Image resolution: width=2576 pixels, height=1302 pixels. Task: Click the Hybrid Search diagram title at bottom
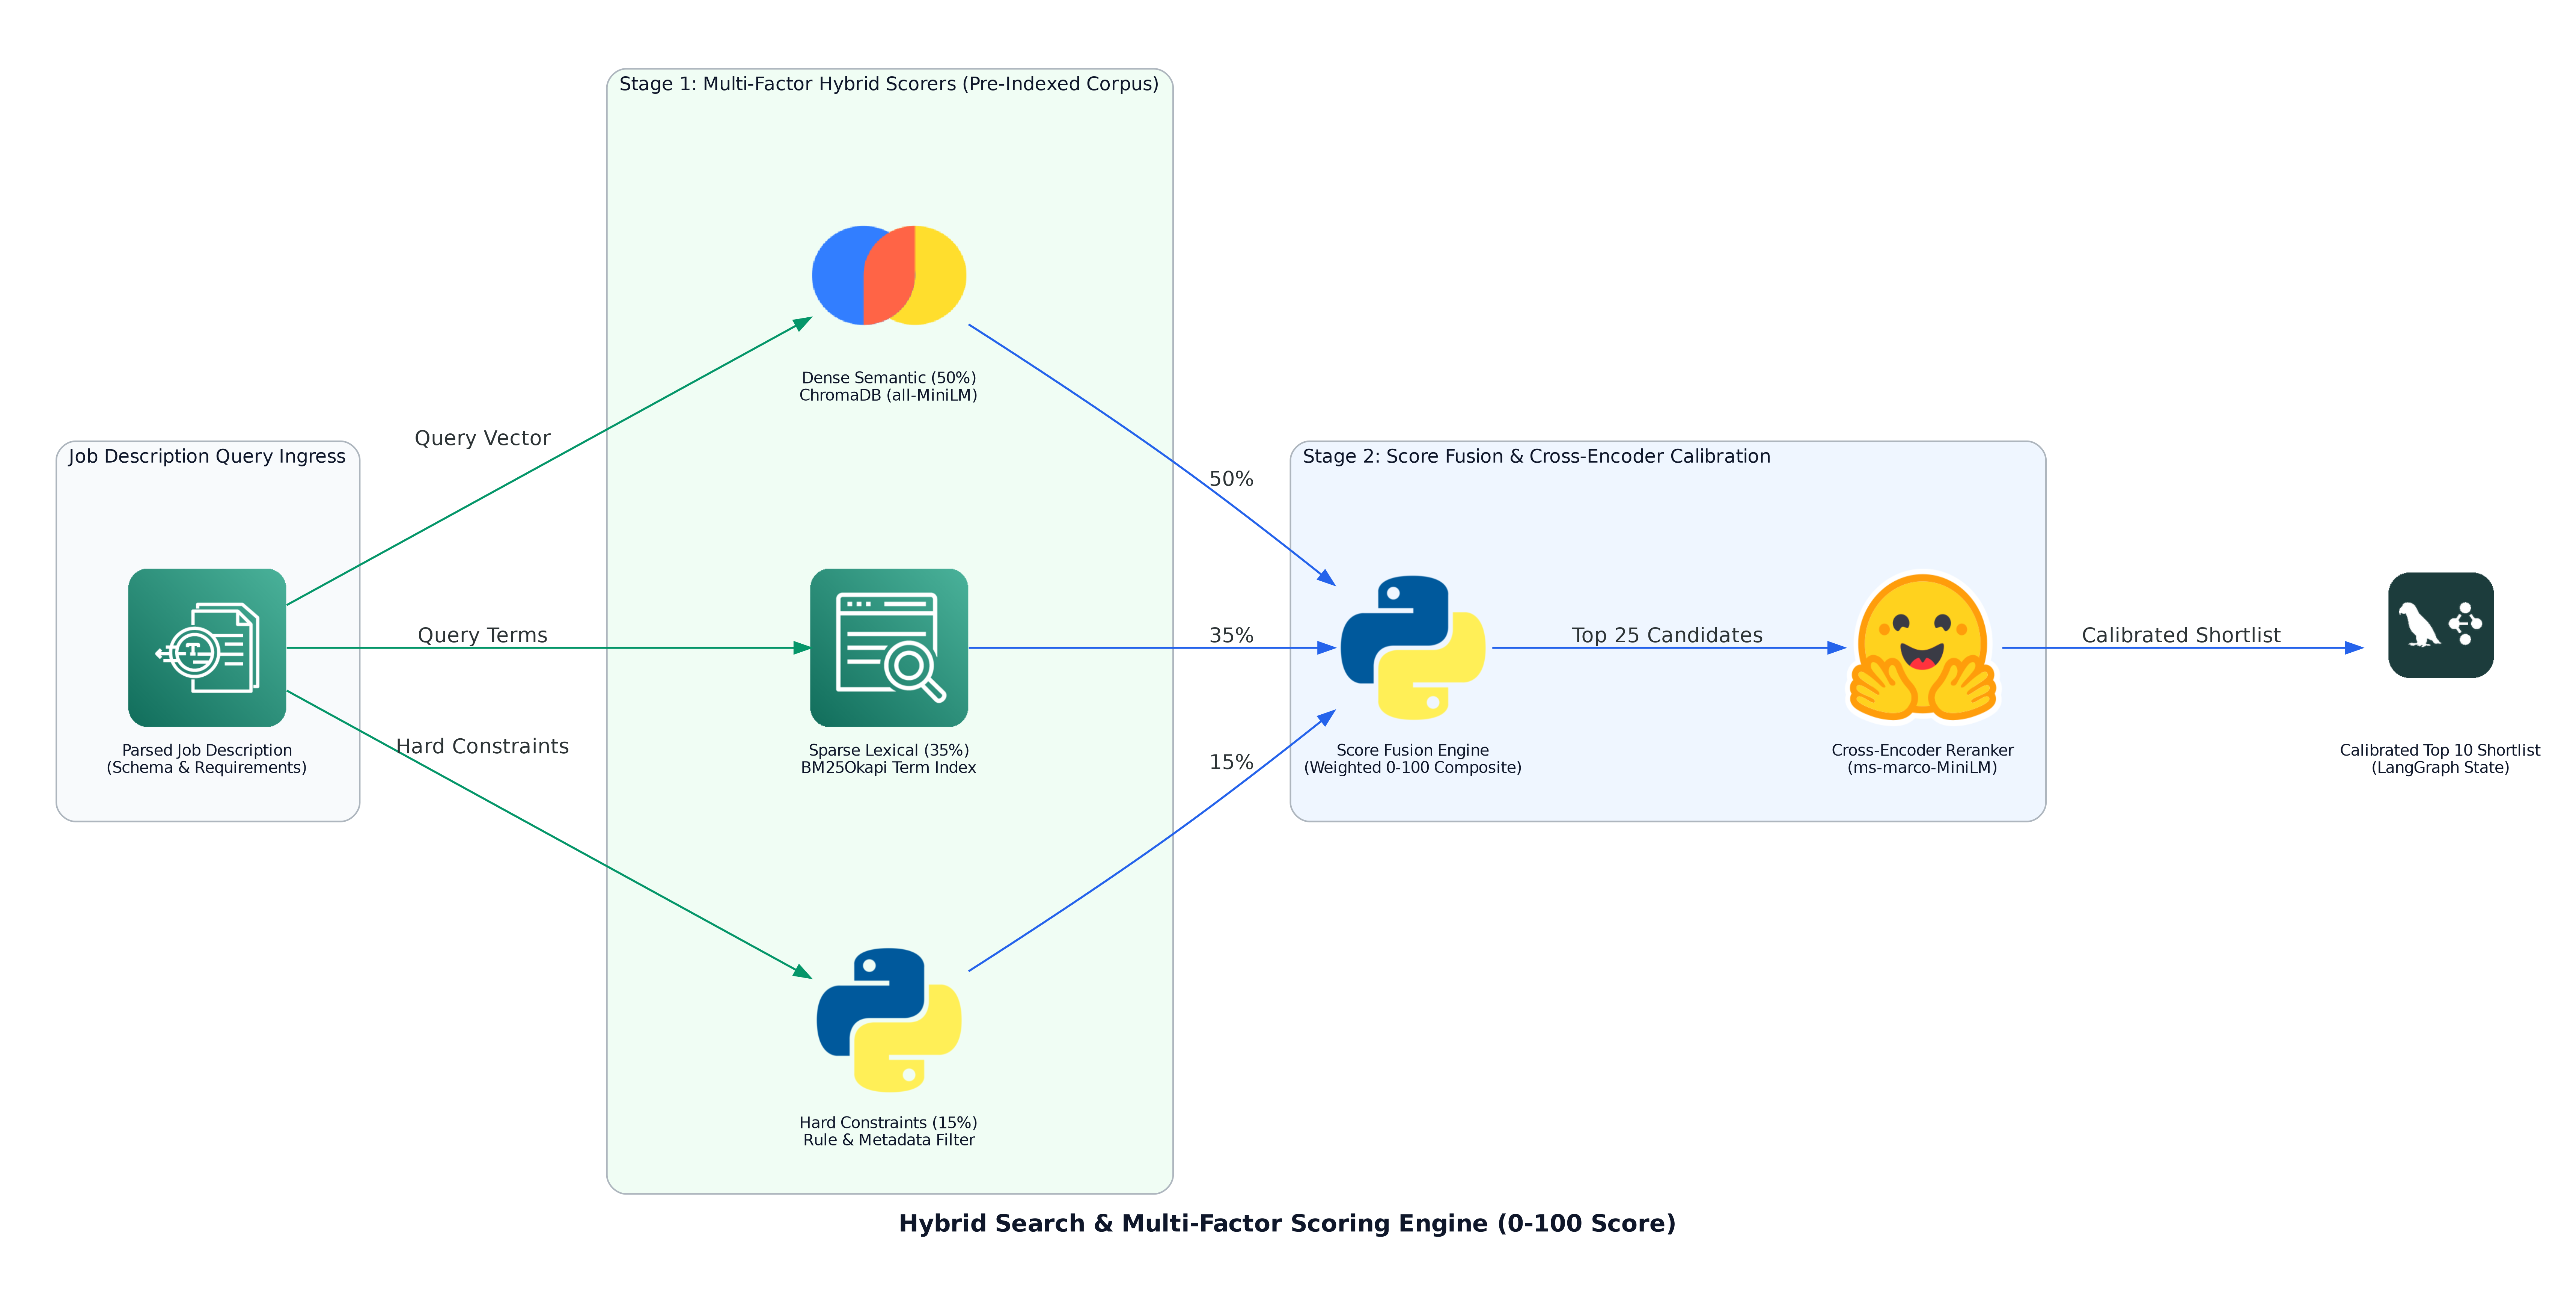tap(1287, 1223)
